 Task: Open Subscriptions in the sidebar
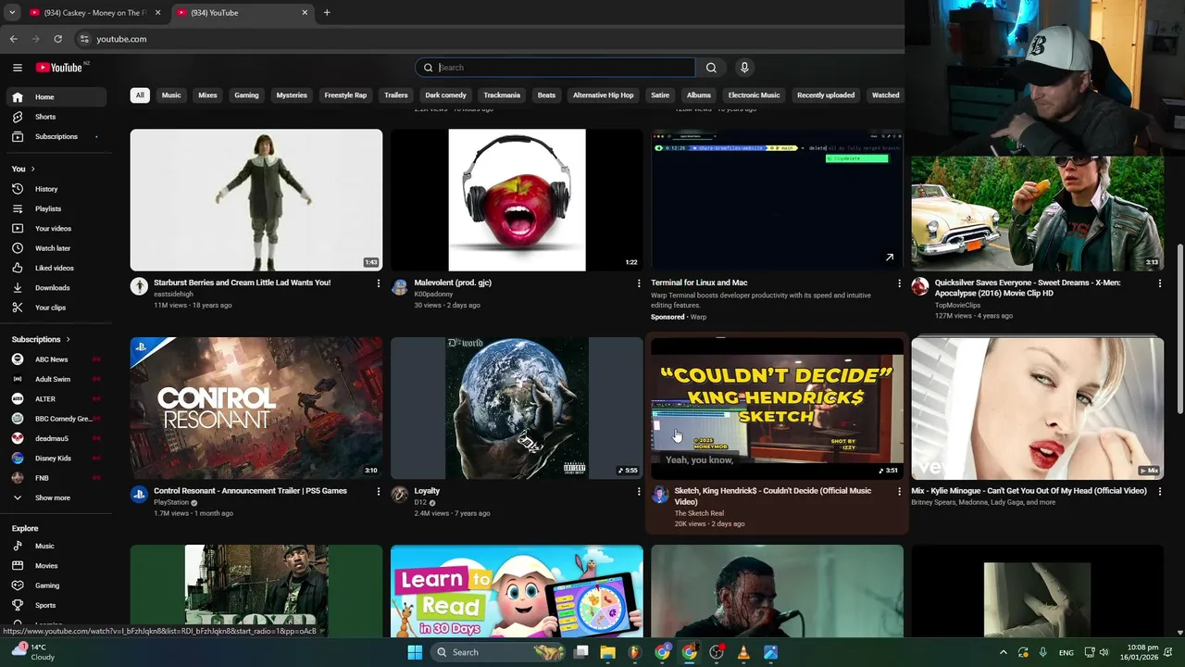coord(57,136)
